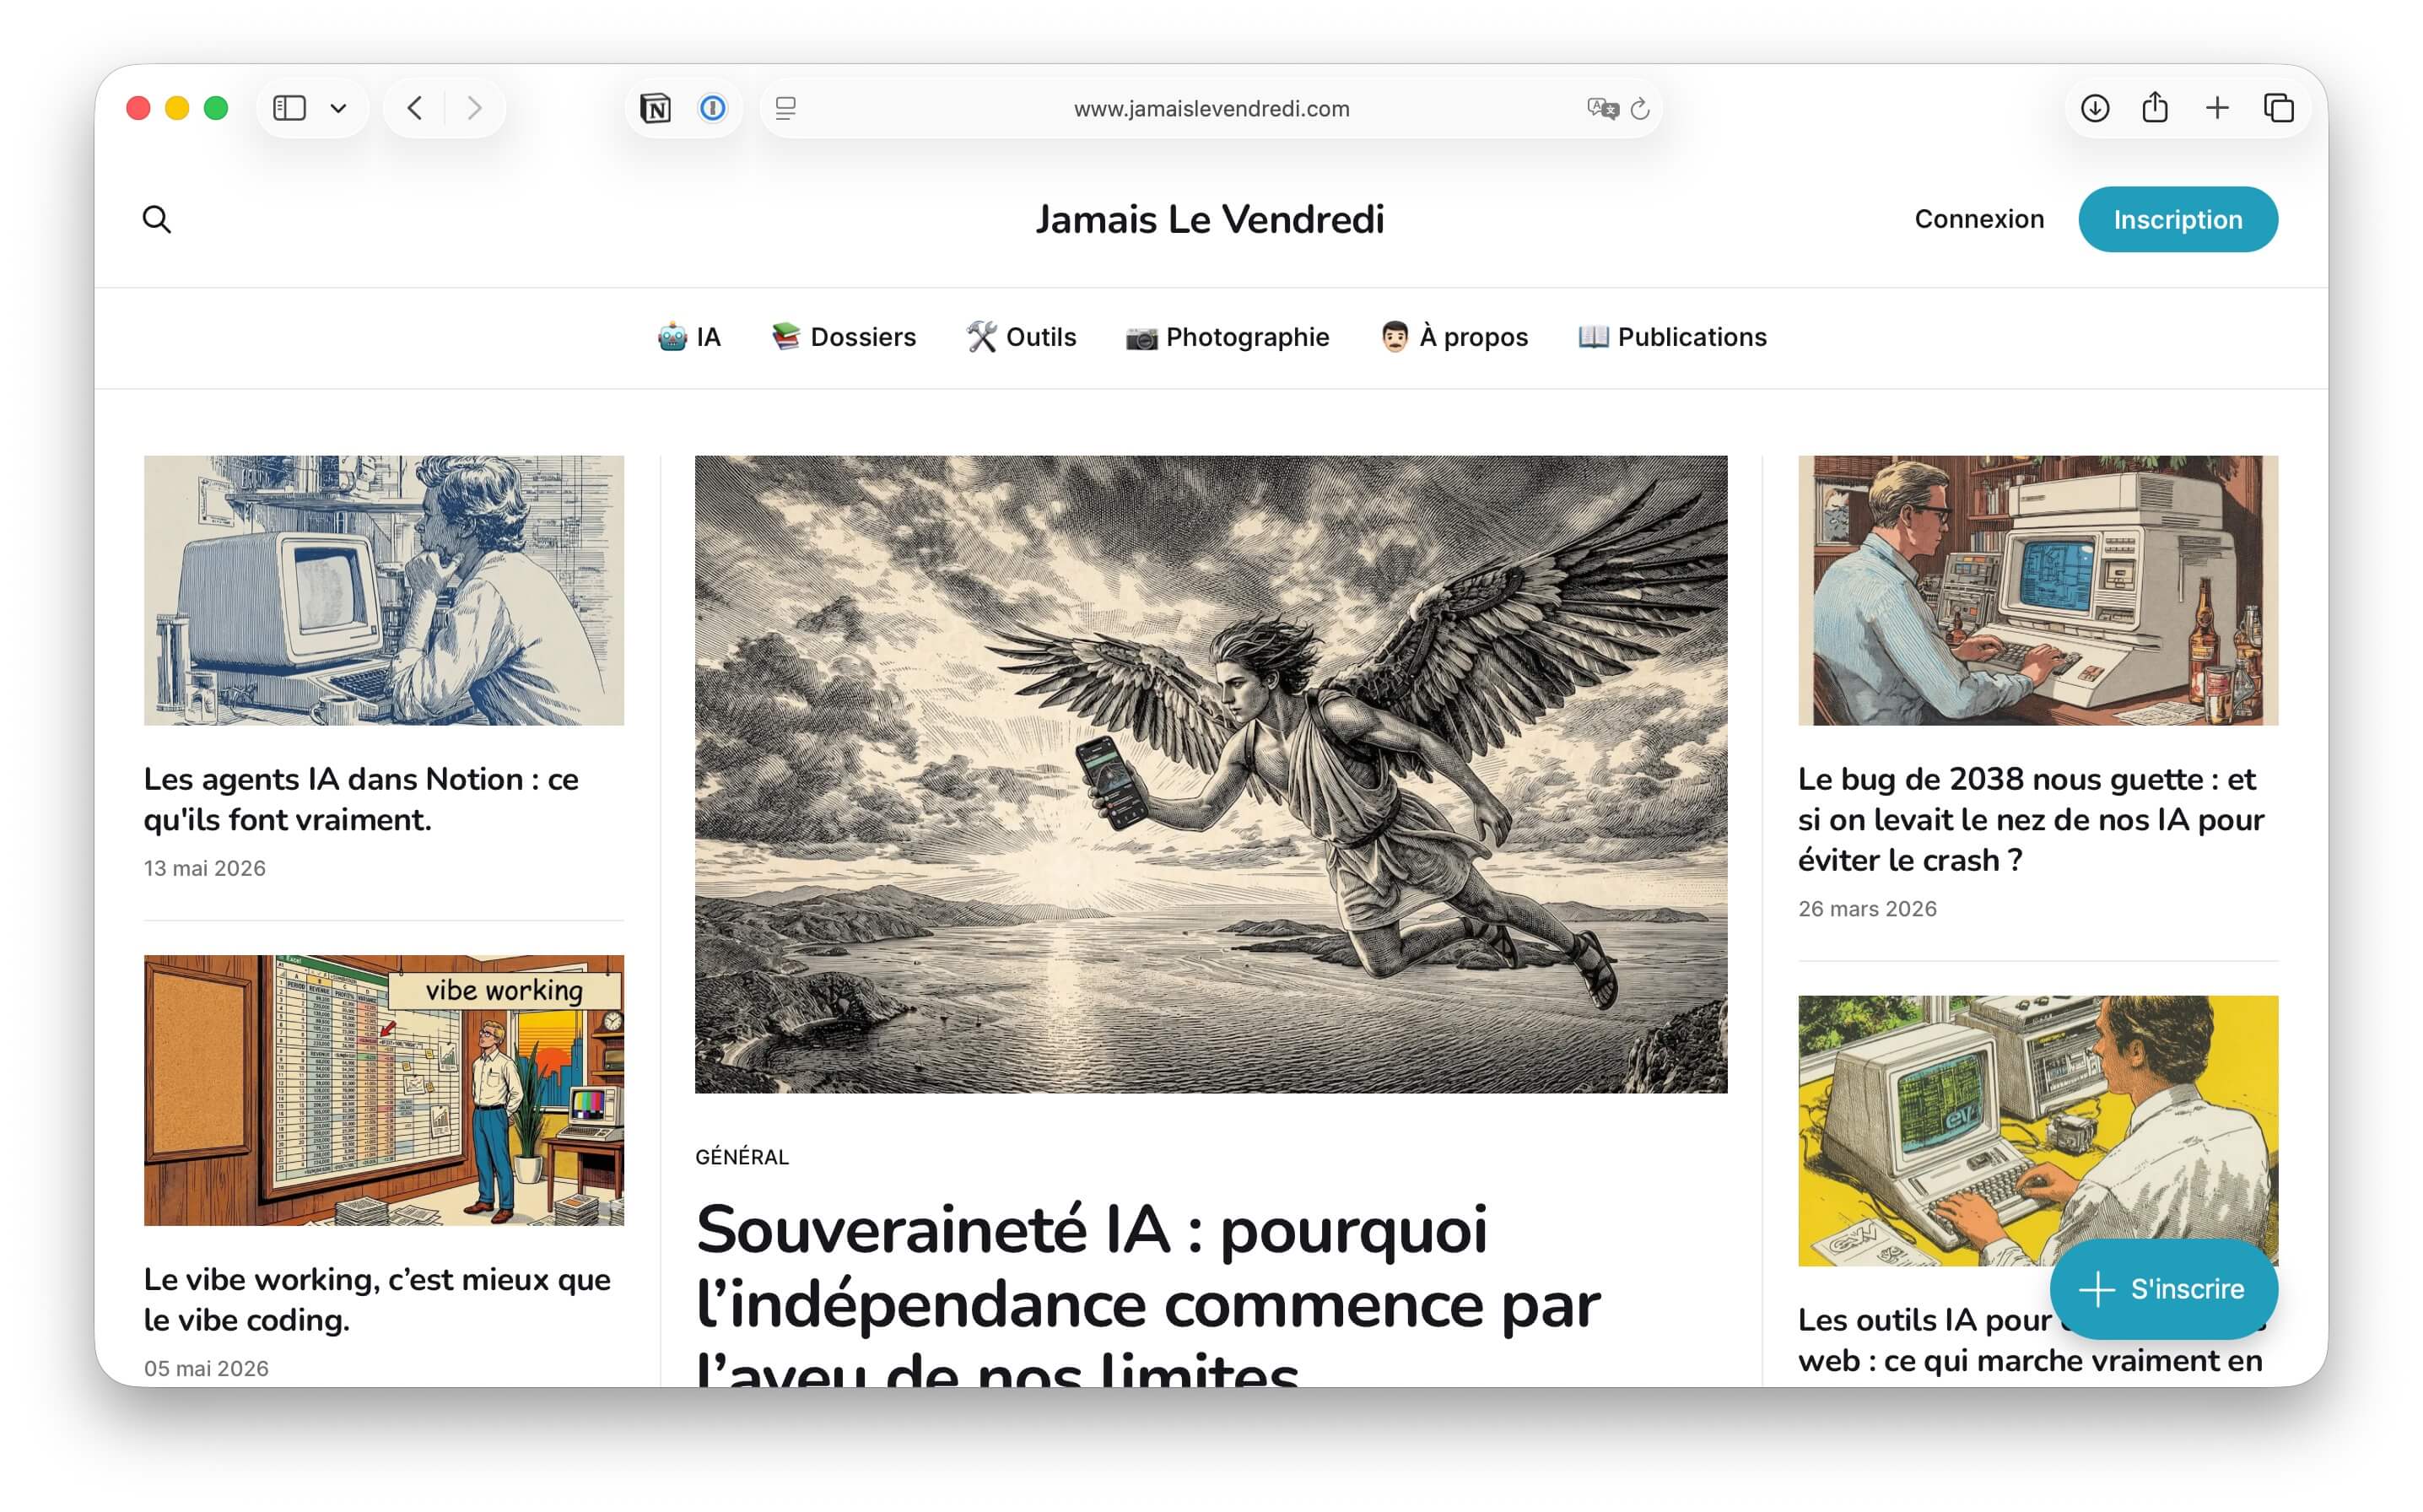The width and height of the screenshot is (2423, 1512).
Task: Open the Notion extension icon
Action: pyautogui.click(x=656, y=108)
